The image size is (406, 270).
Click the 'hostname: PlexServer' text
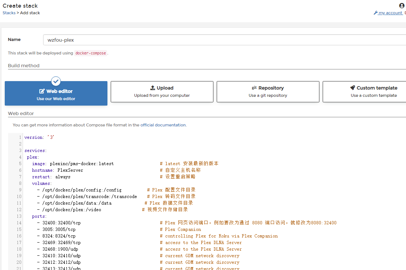[57, 170]
